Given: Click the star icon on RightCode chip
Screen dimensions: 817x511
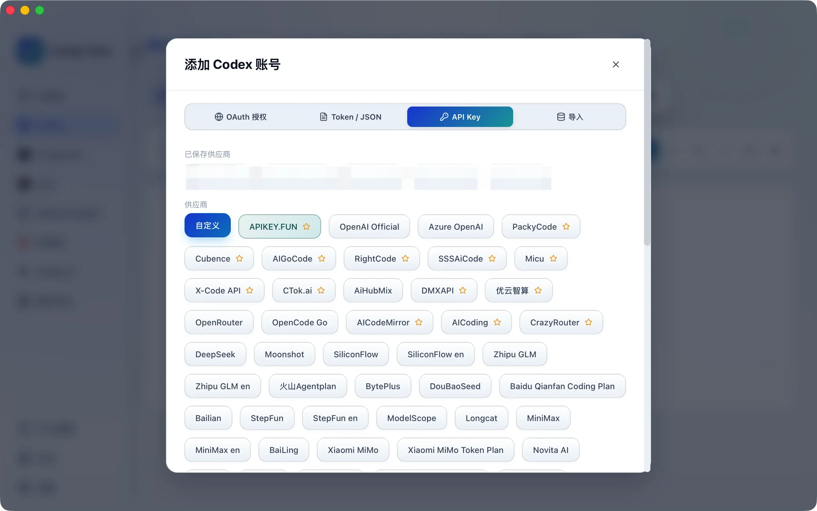Looking at the screenshot, I should tap(405, 258).
